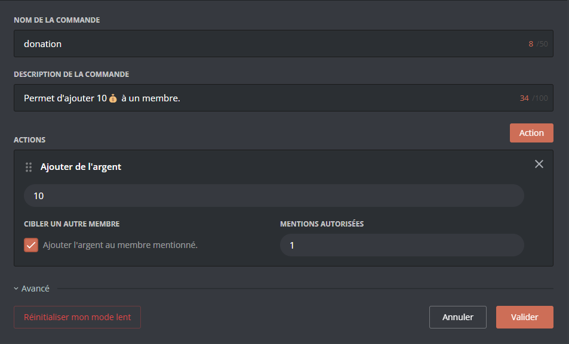Click the drag handle on "Ajouter de l'argent"

coord(28,167)
